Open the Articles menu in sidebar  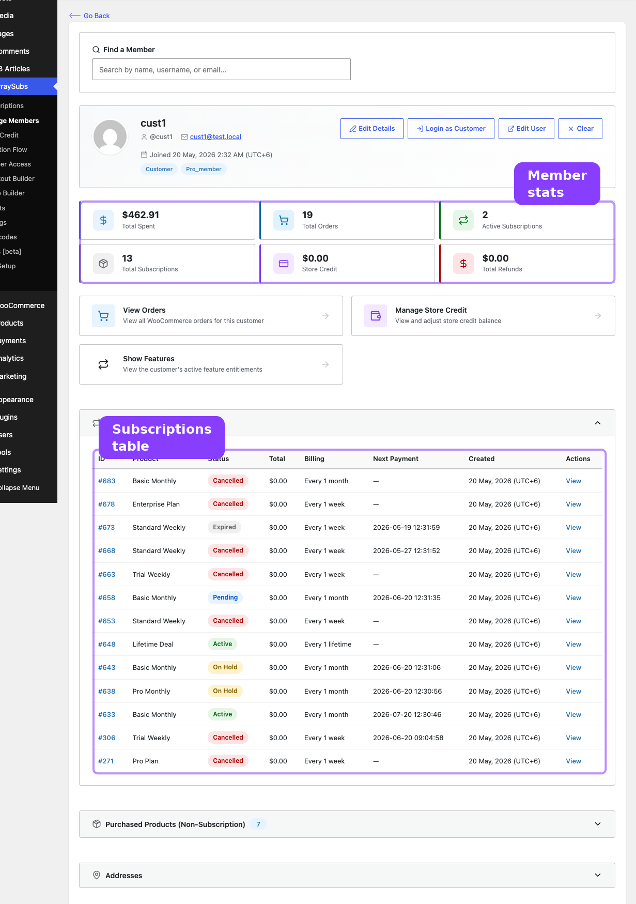tap(28, 69)
